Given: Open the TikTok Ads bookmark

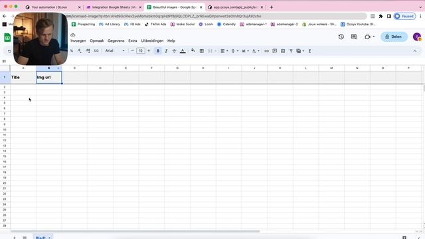Looking at the screenshot, I should point(155,24).
